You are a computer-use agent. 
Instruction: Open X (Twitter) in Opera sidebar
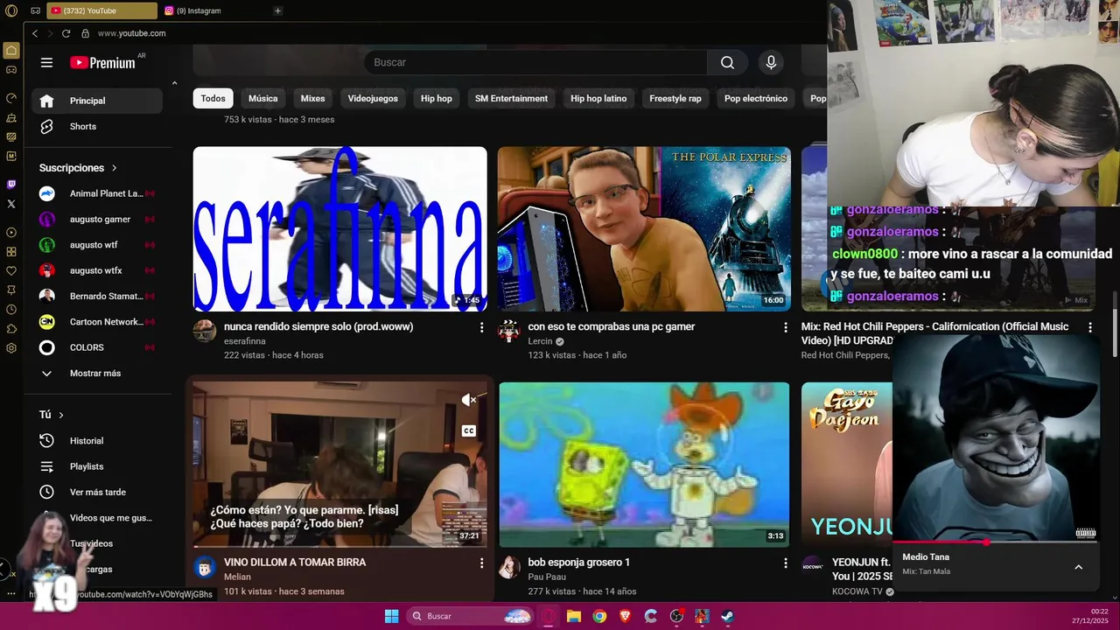tap(11, 204)
